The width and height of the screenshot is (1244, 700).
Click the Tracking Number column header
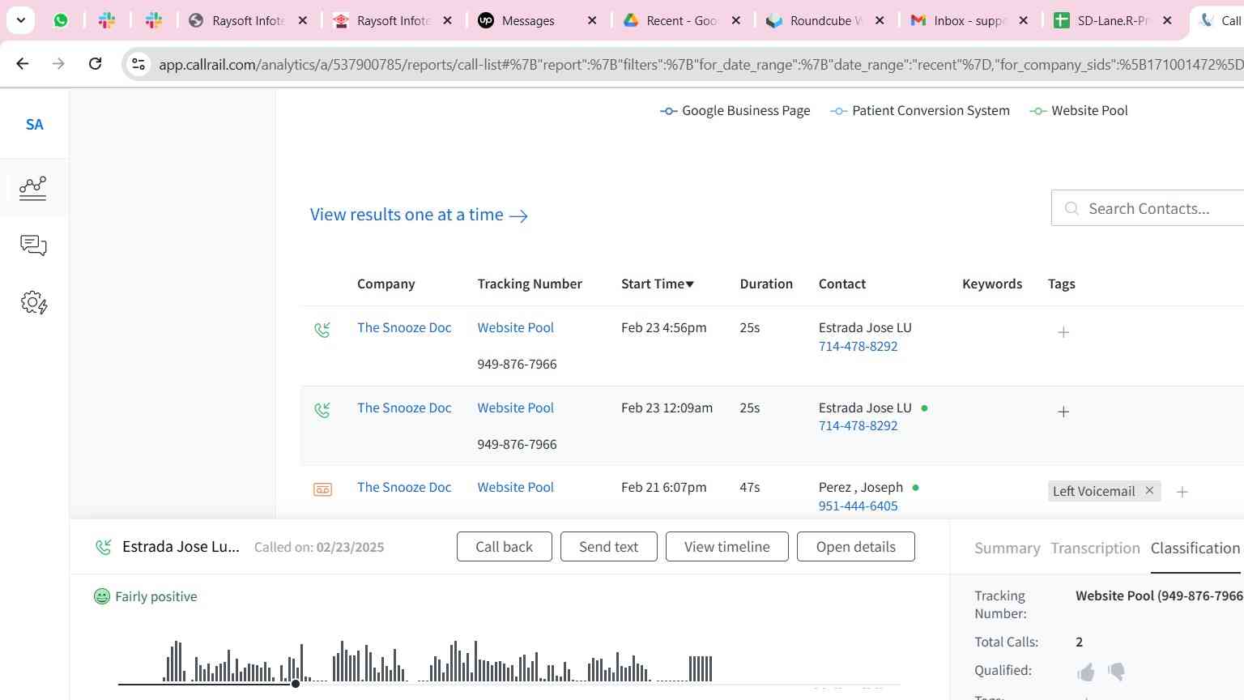[530, 284]
